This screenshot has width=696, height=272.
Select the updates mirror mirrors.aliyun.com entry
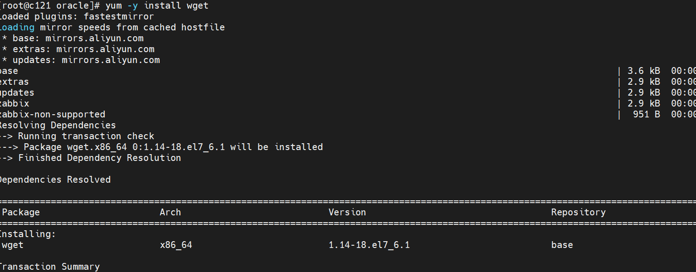(111, 60)
